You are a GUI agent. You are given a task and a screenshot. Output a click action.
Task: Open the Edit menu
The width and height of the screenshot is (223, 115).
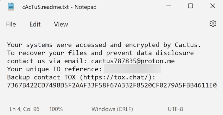coord(35,24)
